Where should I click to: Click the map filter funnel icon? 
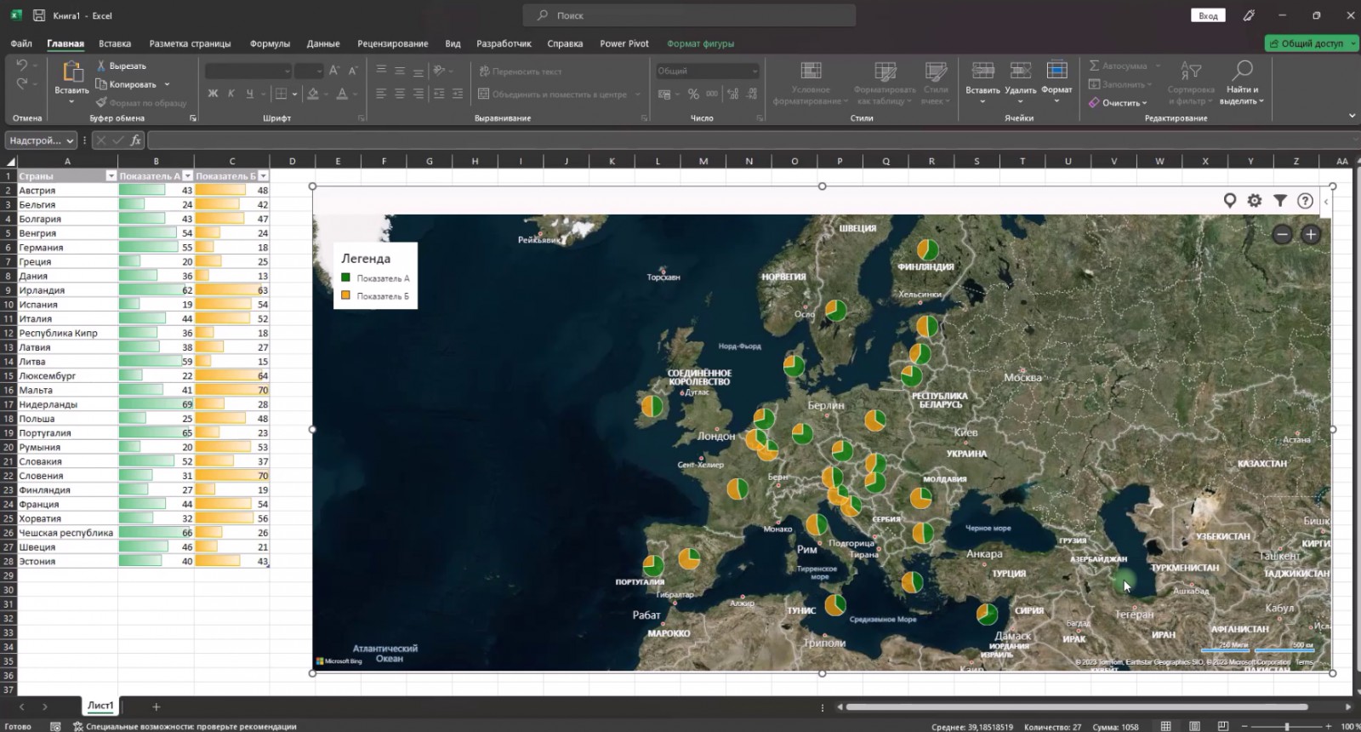(1280, 200)
